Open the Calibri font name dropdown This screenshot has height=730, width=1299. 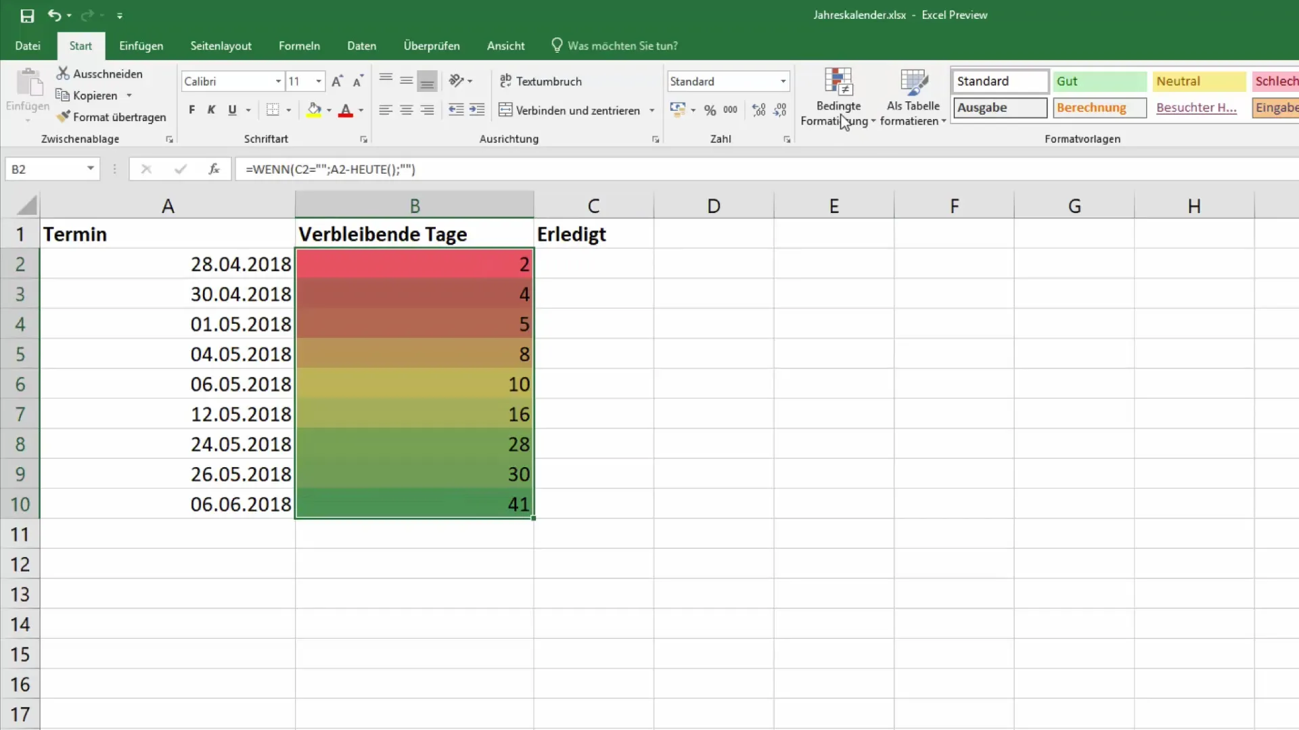(x=278, y=81)
